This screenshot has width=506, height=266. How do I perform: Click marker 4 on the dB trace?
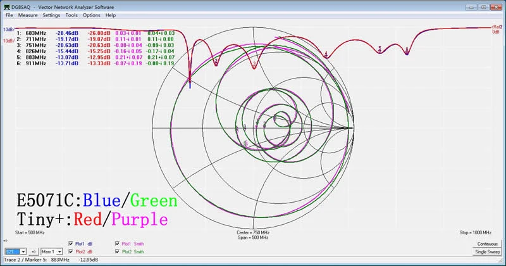coord(326,54)
